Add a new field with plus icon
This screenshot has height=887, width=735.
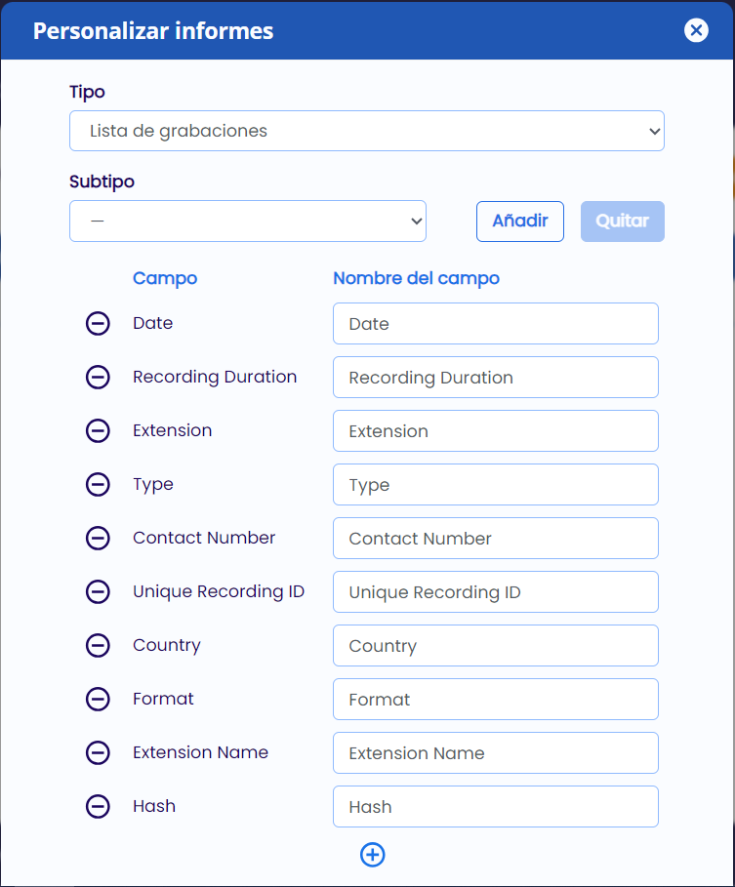coord(373,855)
